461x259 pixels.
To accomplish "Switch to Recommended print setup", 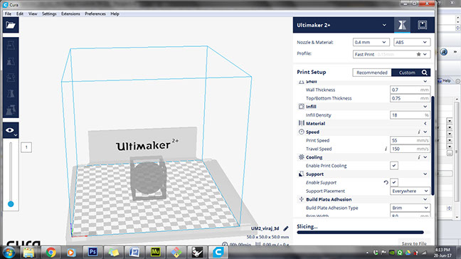I will [372, 73].
